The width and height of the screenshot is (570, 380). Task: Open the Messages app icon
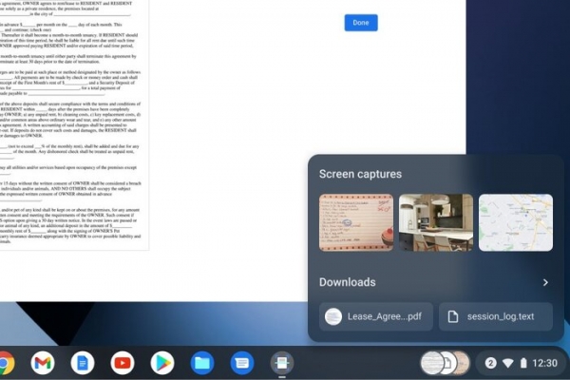[x=242, y=362]
